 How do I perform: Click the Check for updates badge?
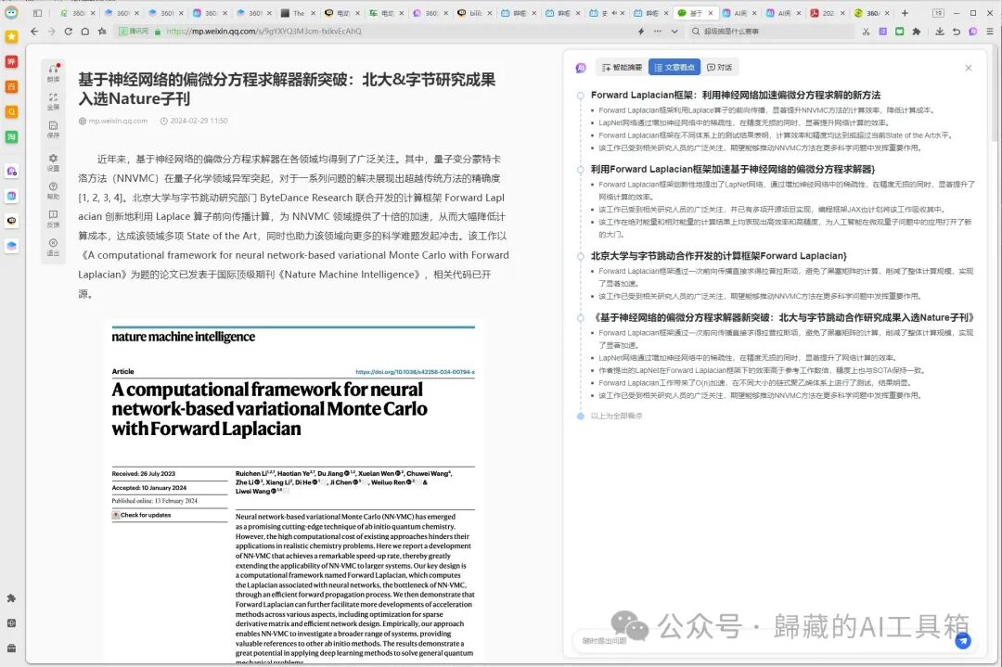142,515
